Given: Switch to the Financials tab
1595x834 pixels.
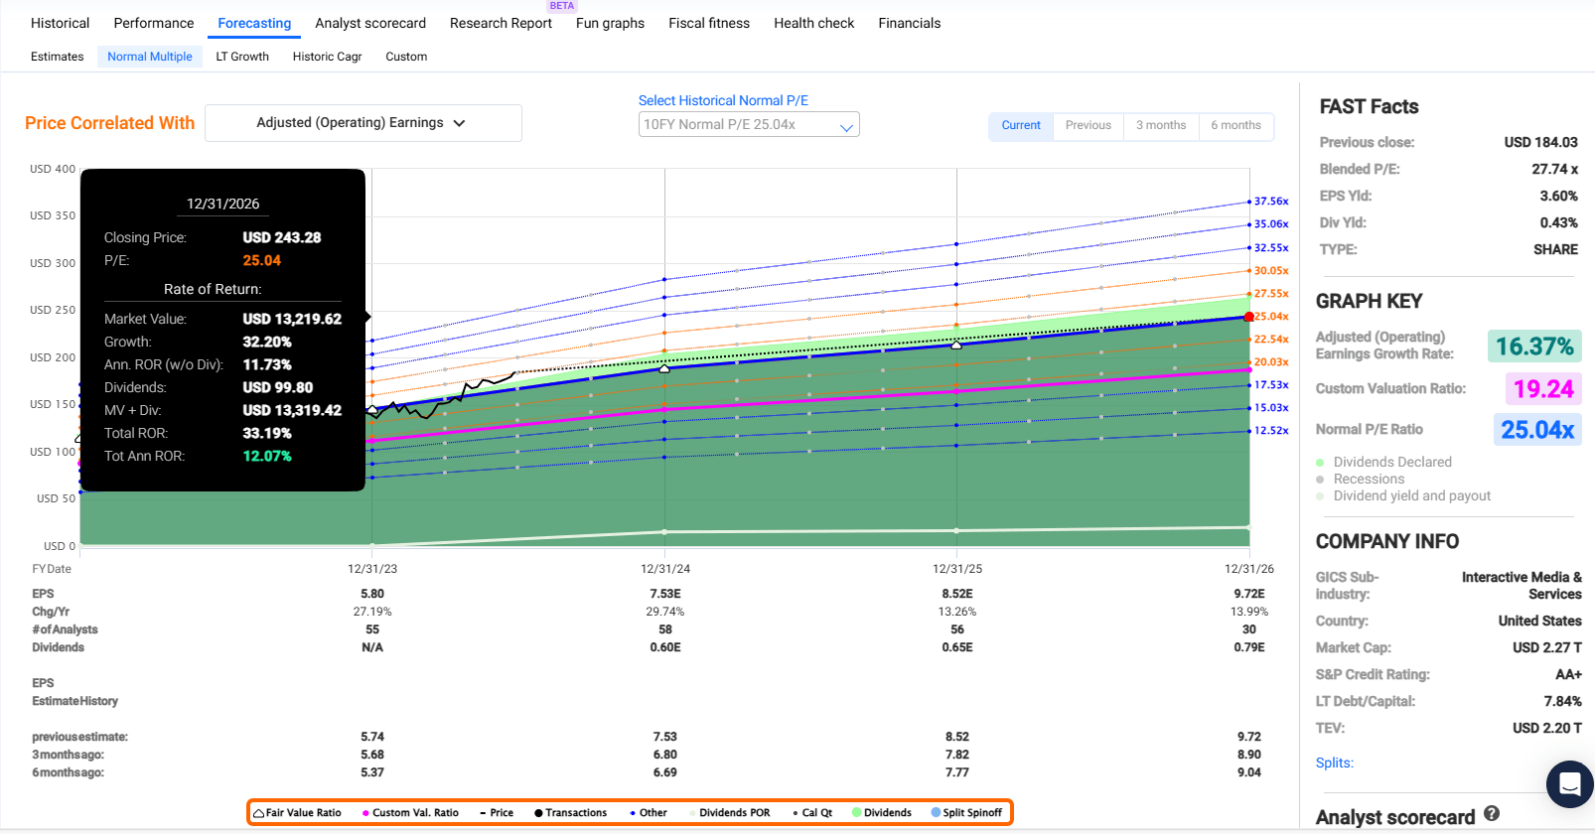Looking at the screenshot, I should click(x=909, y=23).
